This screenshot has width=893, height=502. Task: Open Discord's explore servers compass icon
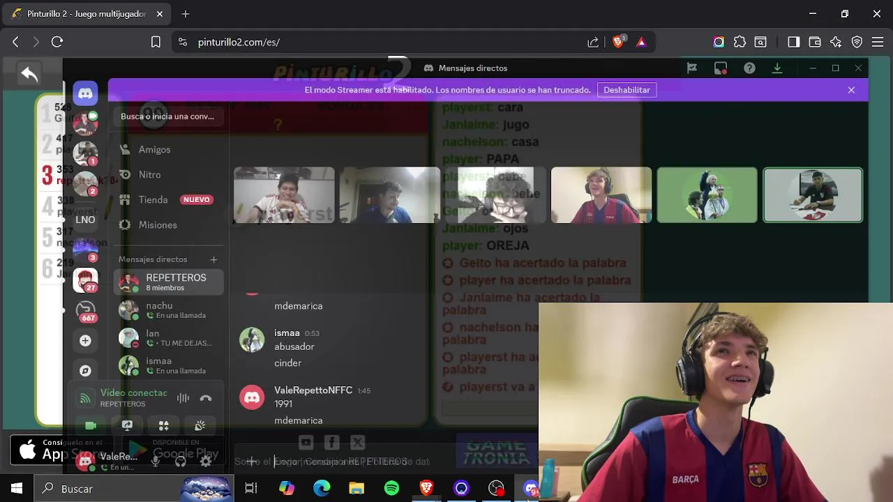pos(85,371)
